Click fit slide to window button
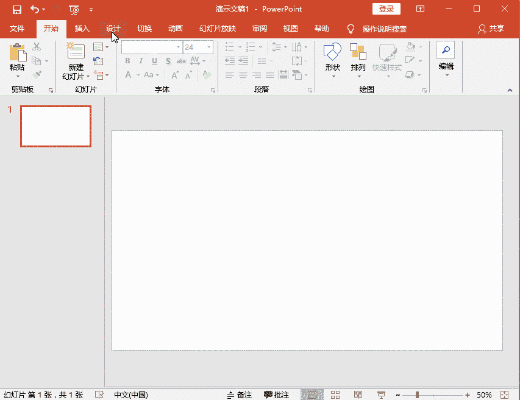Image resolution: width=520 pixels, height=400 pixels. [x=504, y=395]
